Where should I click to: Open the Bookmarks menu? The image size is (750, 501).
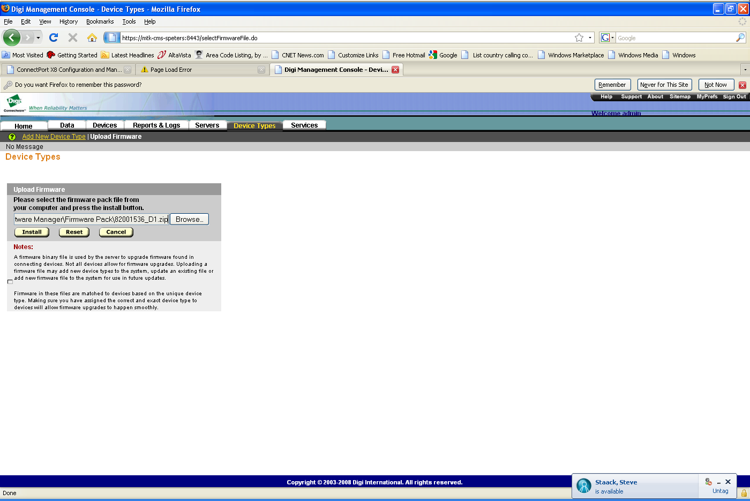[x=100, y=21]
